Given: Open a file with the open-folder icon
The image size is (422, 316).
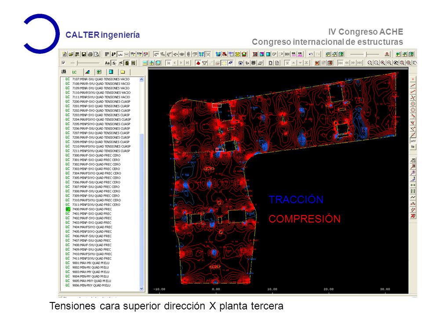Looking at the screenshot, I should tap(71, 54).
